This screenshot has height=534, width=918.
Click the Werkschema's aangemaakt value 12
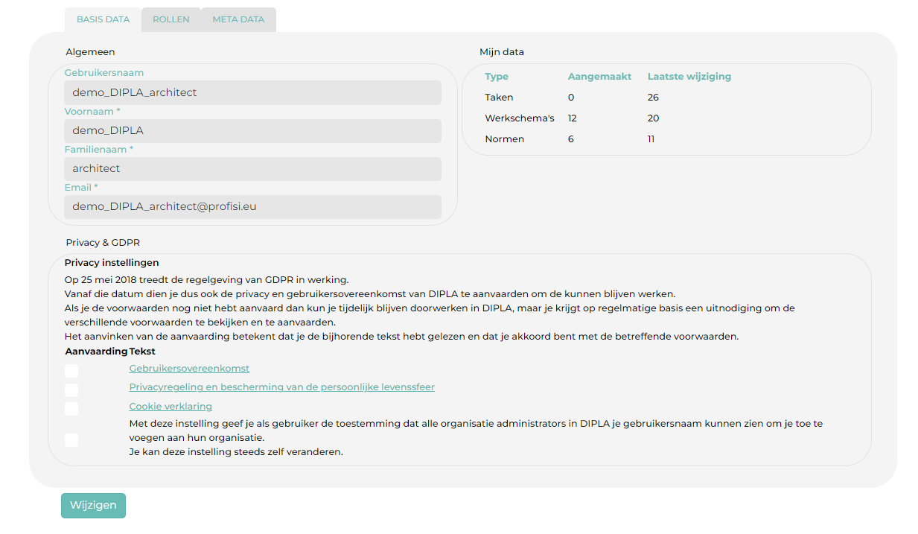coord(573,118)
